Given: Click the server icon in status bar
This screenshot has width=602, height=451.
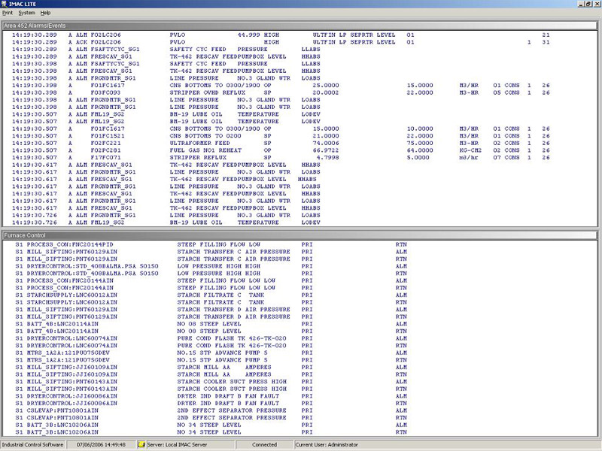Looking at the screenshot, I should coord(141,445).
